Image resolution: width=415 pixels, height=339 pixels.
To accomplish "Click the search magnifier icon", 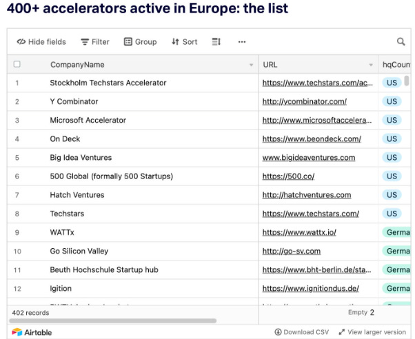I will point(401,41).
